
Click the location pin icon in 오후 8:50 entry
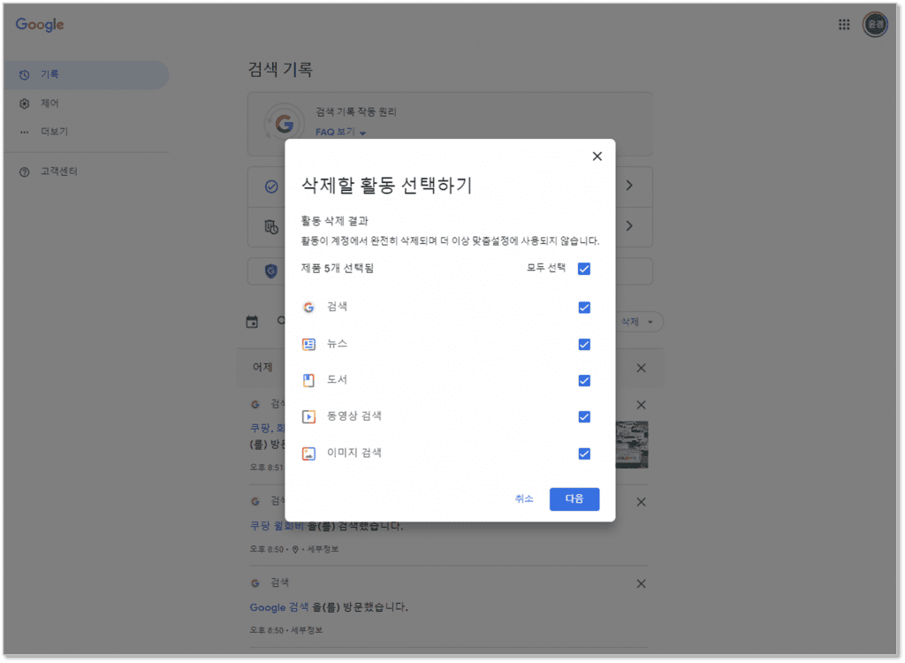pos(295,549)
